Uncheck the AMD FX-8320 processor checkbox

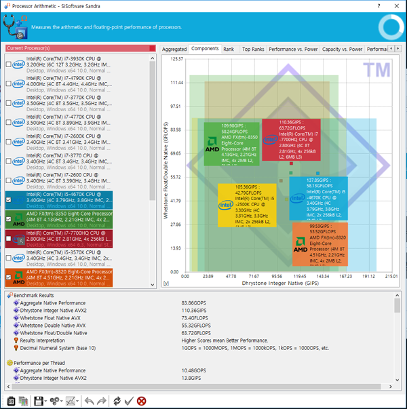click(8, 277)
